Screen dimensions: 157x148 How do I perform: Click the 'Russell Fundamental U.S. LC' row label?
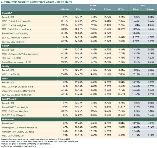click(16, 62)
